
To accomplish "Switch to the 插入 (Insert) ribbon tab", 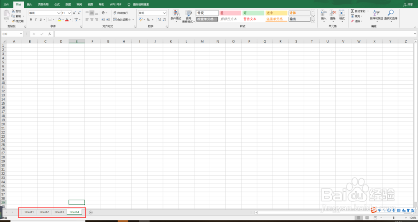I will coord(30,5).
